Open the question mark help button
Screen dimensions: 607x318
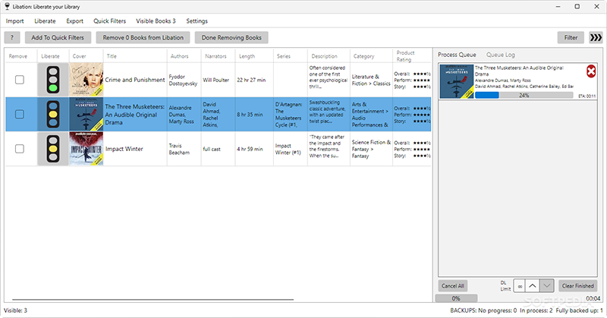point(12,38)
